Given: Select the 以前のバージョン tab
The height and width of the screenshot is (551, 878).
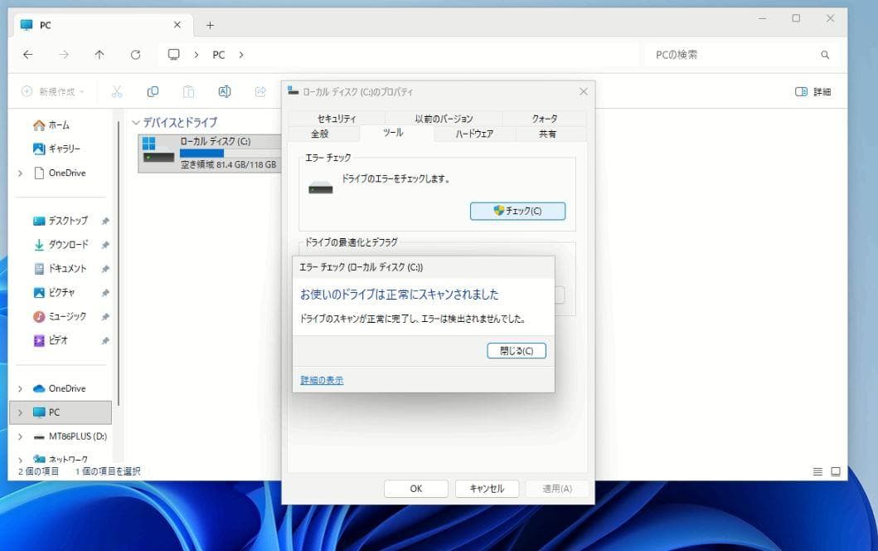Looking at the screenshot, I should click(444, 119).
